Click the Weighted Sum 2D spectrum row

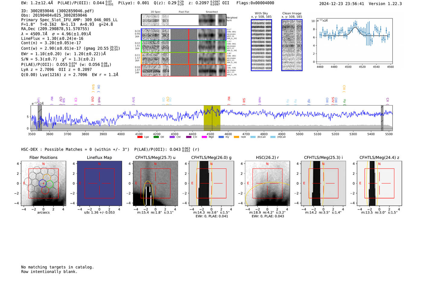pyautogui.click(x=184, y=20)
